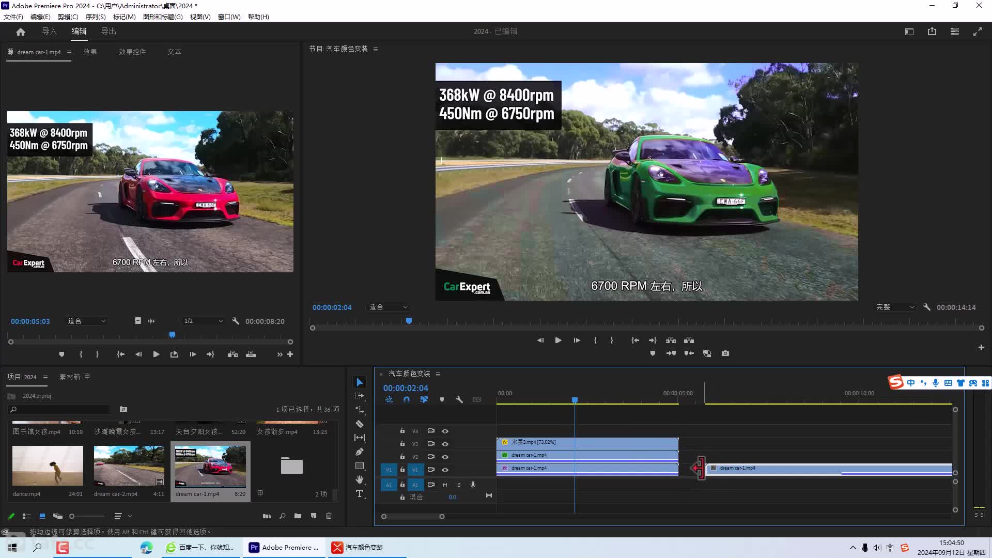Add marker in timeline header
The width and height of the screenshot is (992, 558).
442,399
